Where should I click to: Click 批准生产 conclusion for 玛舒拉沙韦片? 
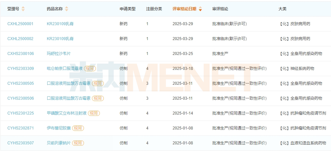220,54
